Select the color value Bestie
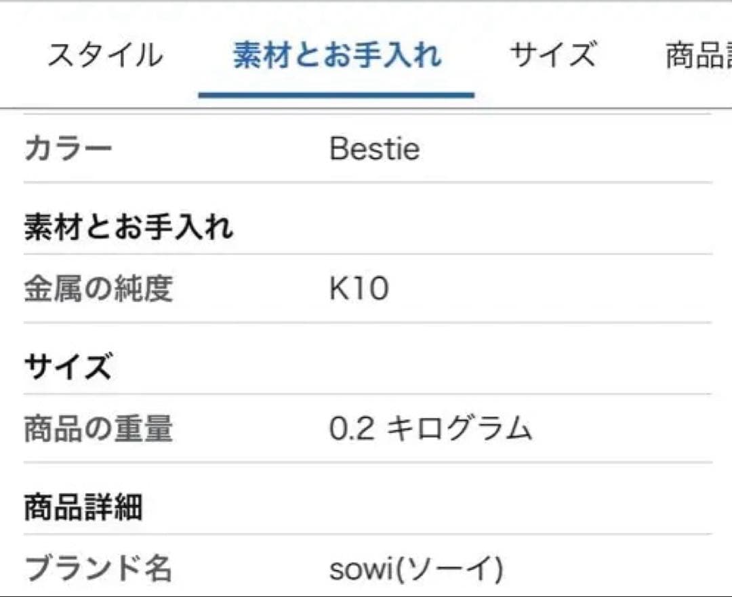Screen dimensions: 732x597 pos(373,148)
